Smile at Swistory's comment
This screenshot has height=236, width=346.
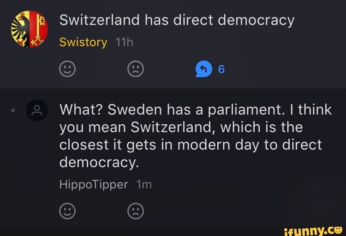pyautogui.click(x=67, y=69)
